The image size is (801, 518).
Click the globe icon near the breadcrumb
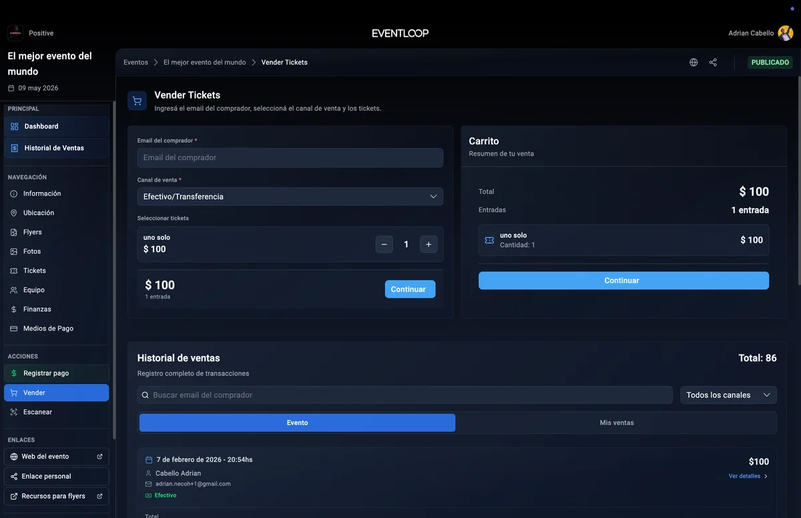693,62
